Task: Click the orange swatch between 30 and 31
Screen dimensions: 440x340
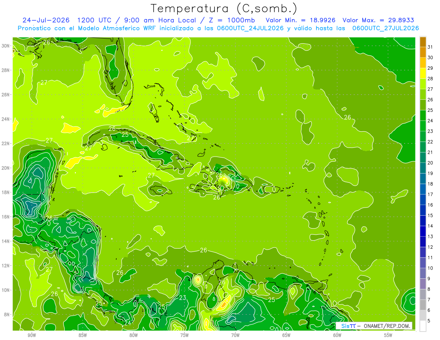Action: (x=423, y=52)
